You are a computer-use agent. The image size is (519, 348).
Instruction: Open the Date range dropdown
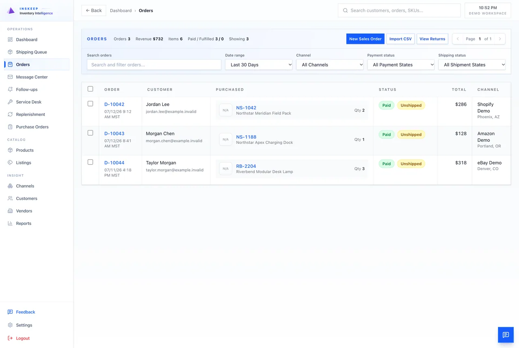(x=259, y=65)
